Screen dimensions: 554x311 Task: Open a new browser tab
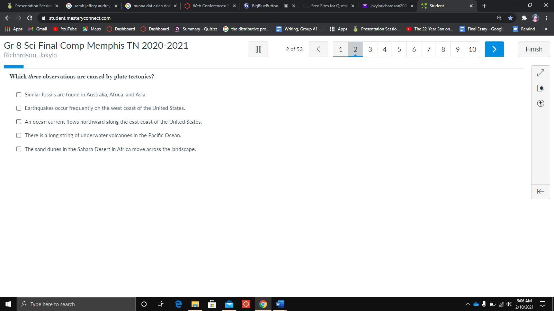[484, 6]
